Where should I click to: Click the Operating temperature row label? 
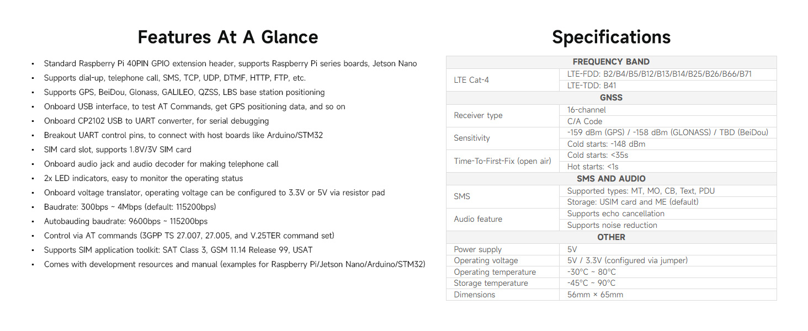pos(503,272)
